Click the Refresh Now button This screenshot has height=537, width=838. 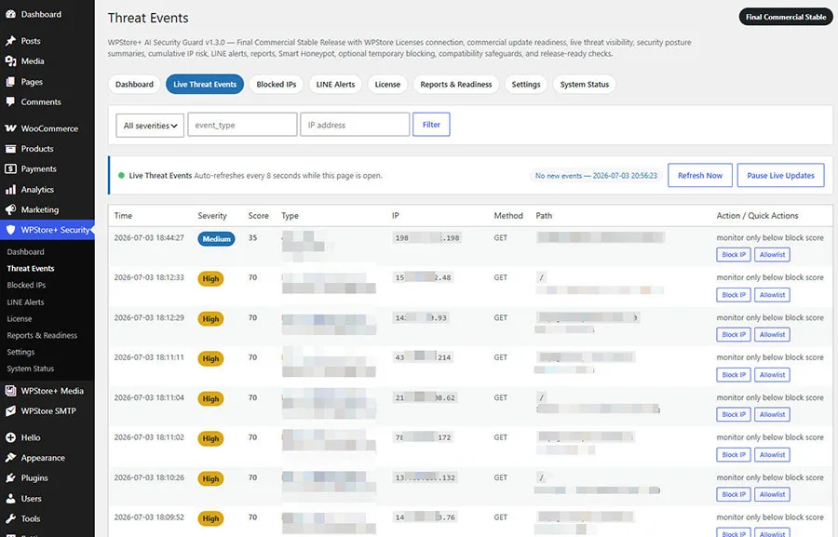pyautogui.click(x=700, y=175)
